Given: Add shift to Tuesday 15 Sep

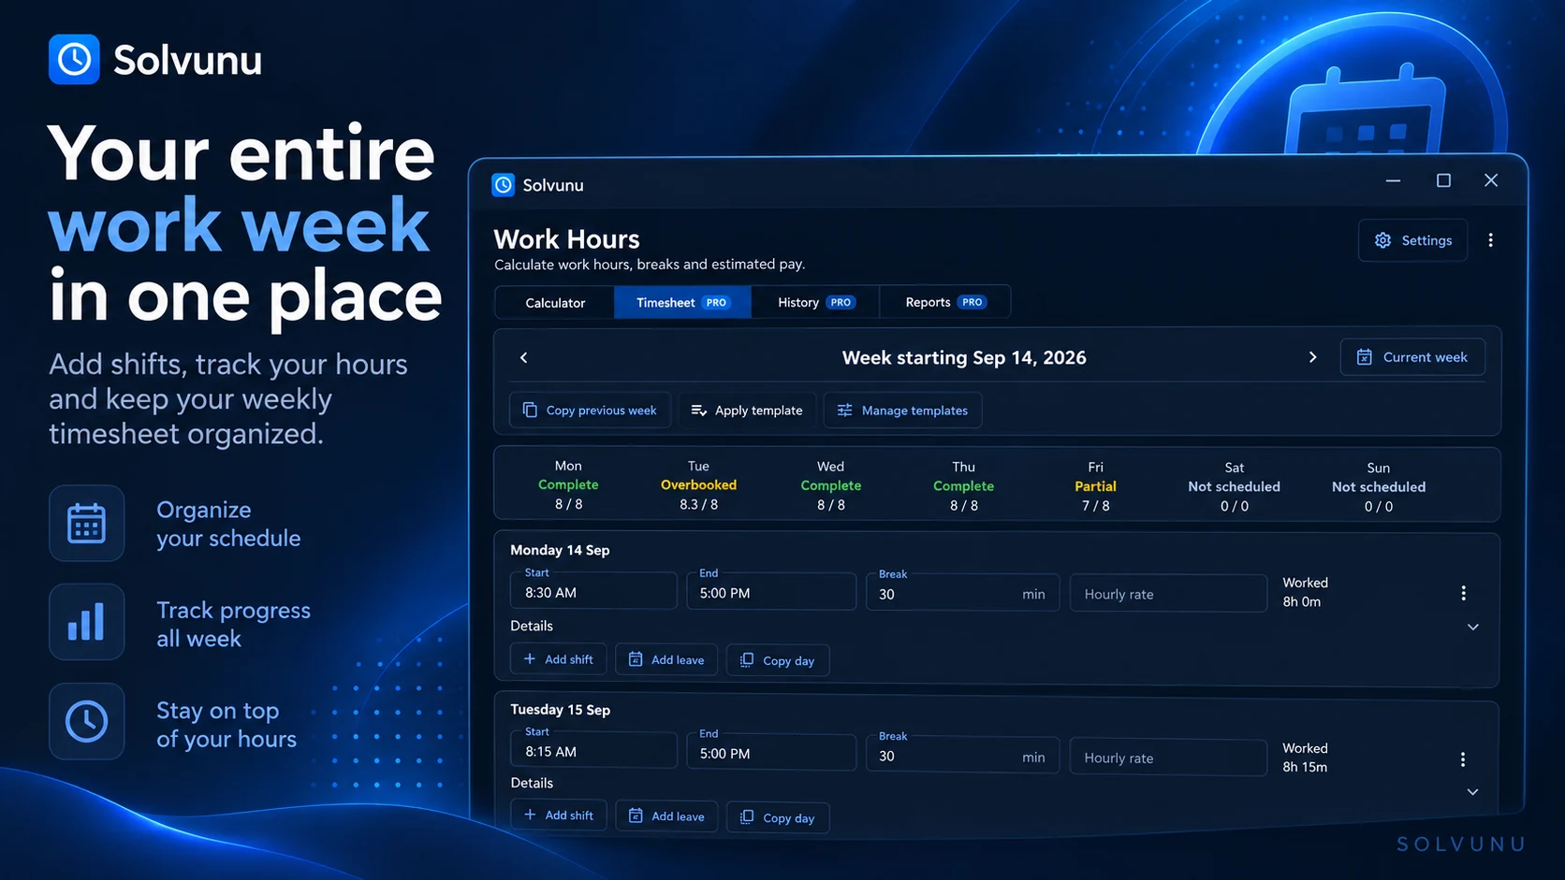Looking at the screenshot, I should [x=559, y=815].
